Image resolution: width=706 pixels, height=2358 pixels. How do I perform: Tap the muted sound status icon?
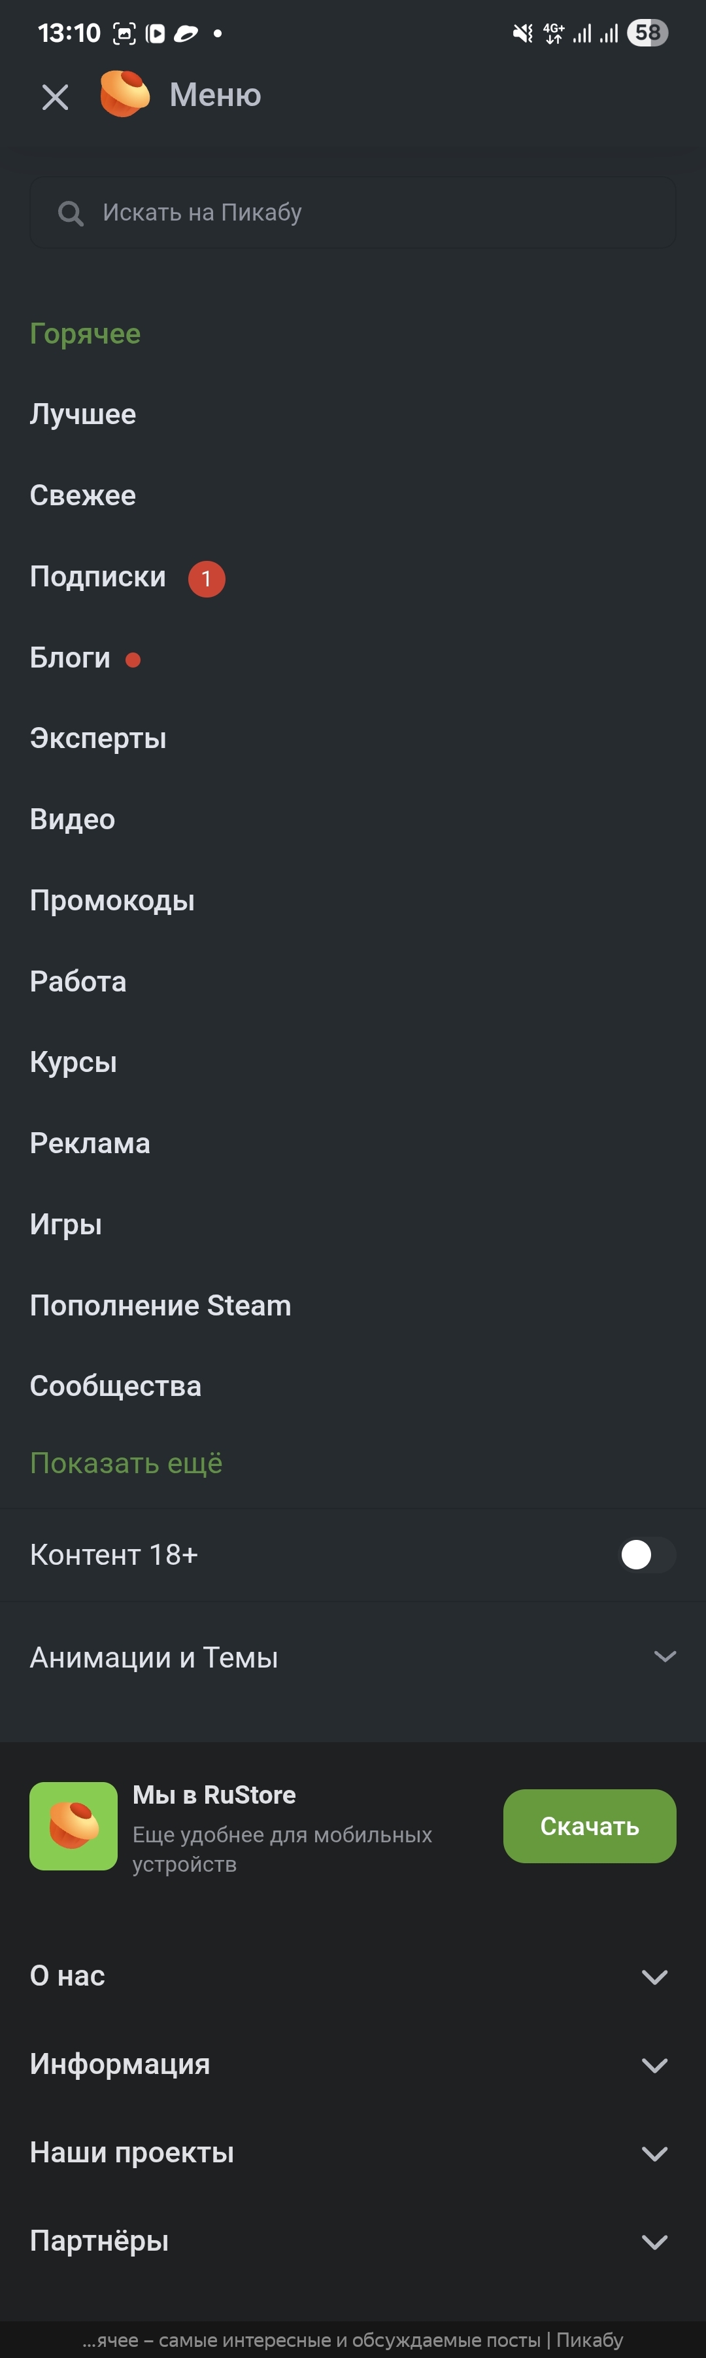[x=522, y=34]
